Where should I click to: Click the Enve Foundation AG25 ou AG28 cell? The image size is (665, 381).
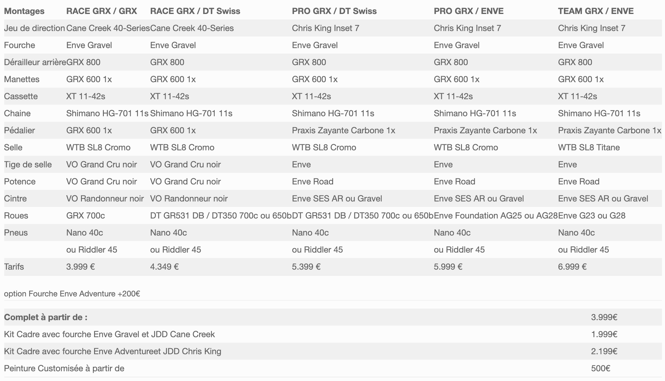click(495, 216)
